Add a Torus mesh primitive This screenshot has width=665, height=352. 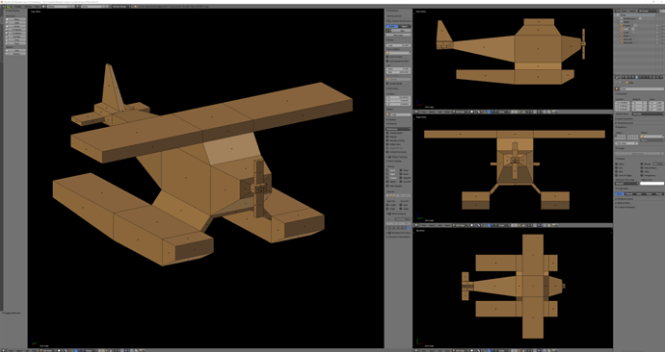15,43
